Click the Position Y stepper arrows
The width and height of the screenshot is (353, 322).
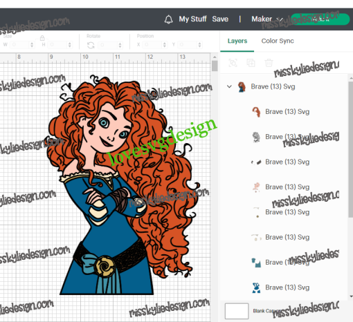200,45
